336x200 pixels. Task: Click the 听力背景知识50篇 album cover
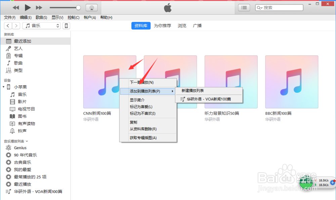(x=231, y=82)
